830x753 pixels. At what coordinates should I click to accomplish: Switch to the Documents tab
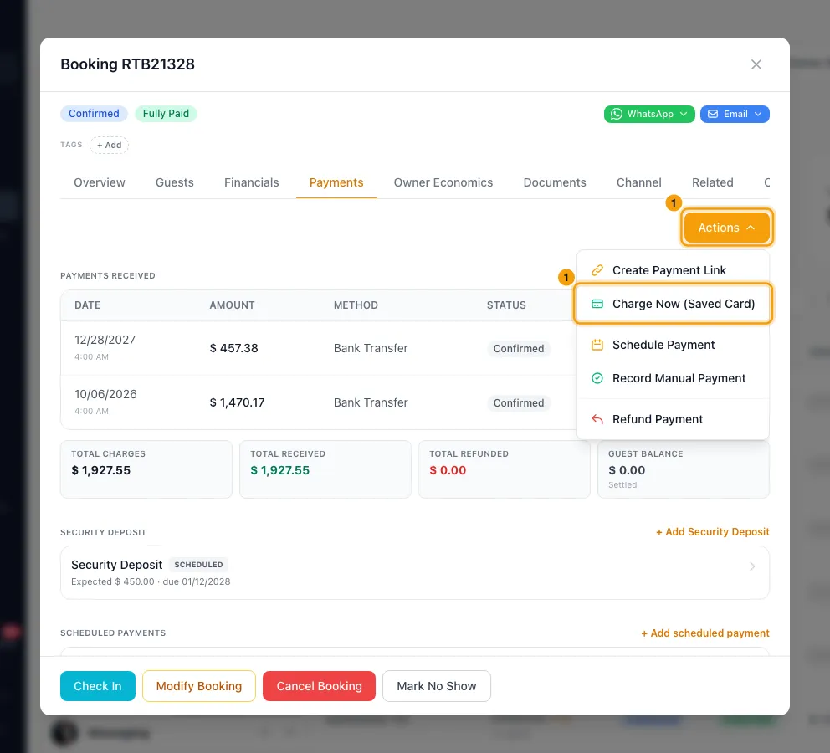(555, 182)
